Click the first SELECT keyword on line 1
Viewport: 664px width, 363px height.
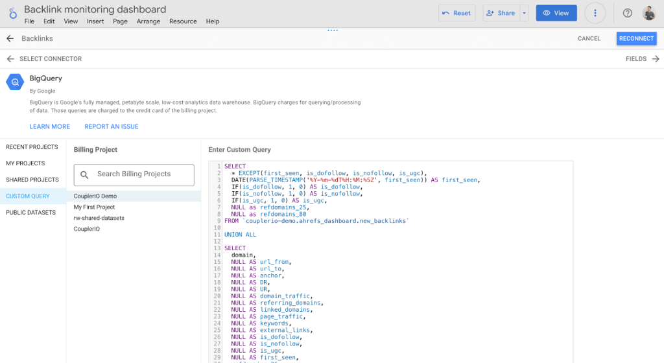coord(235,167)
